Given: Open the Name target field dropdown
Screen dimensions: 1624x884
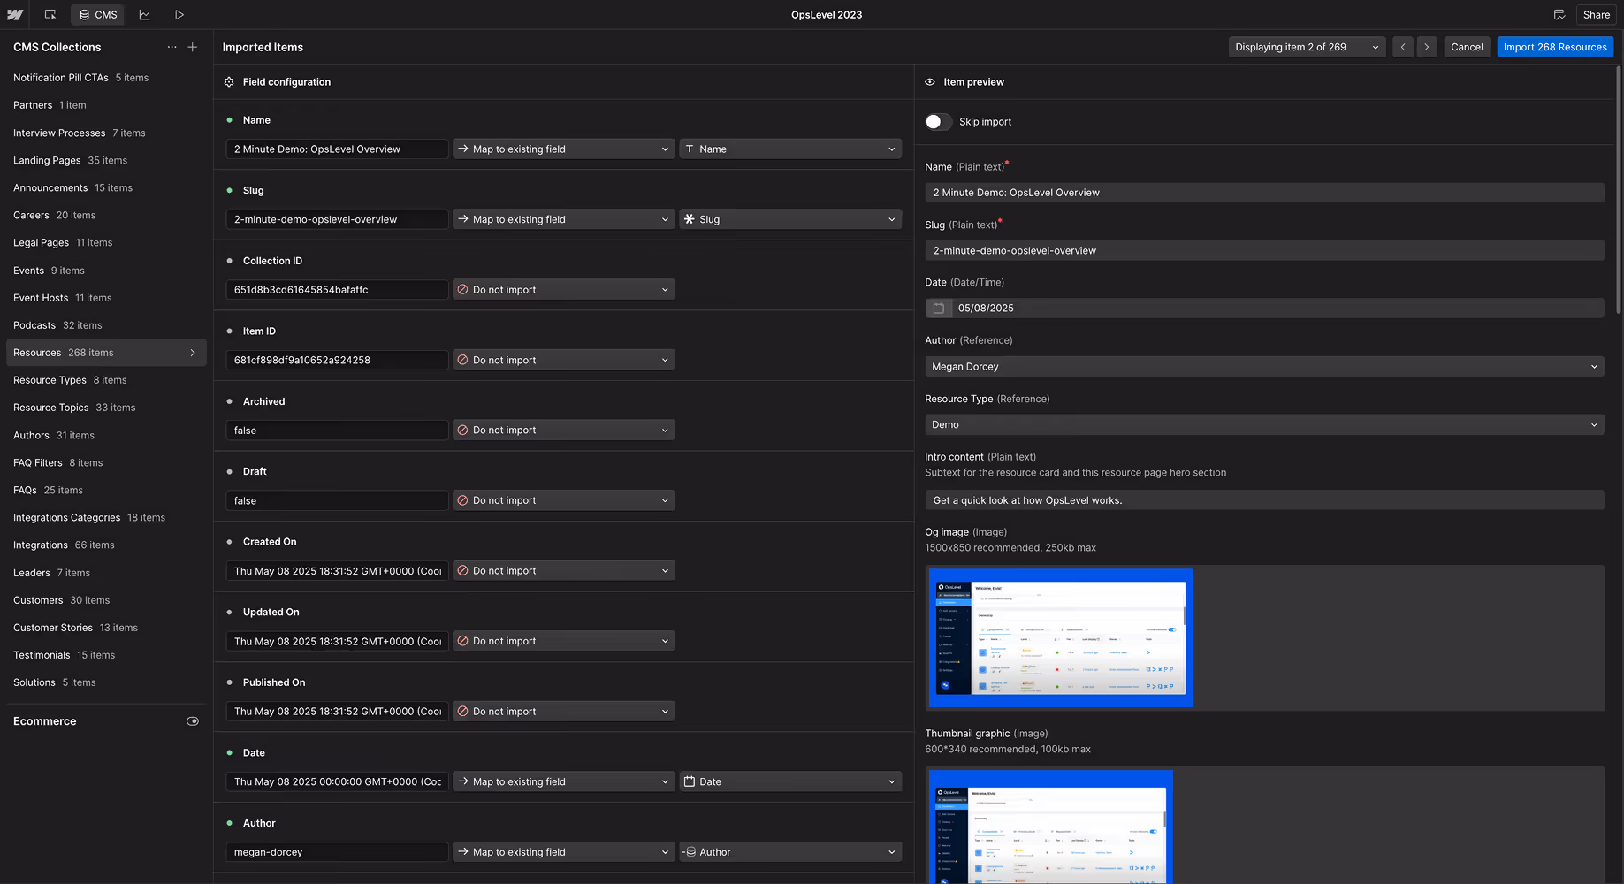Looking at the screenshot, I should tap(790, 149).
